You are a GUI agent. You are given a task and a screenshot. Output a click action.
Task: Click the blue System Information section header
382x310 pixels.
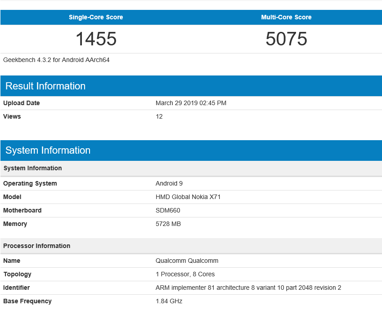coord(191,151)
